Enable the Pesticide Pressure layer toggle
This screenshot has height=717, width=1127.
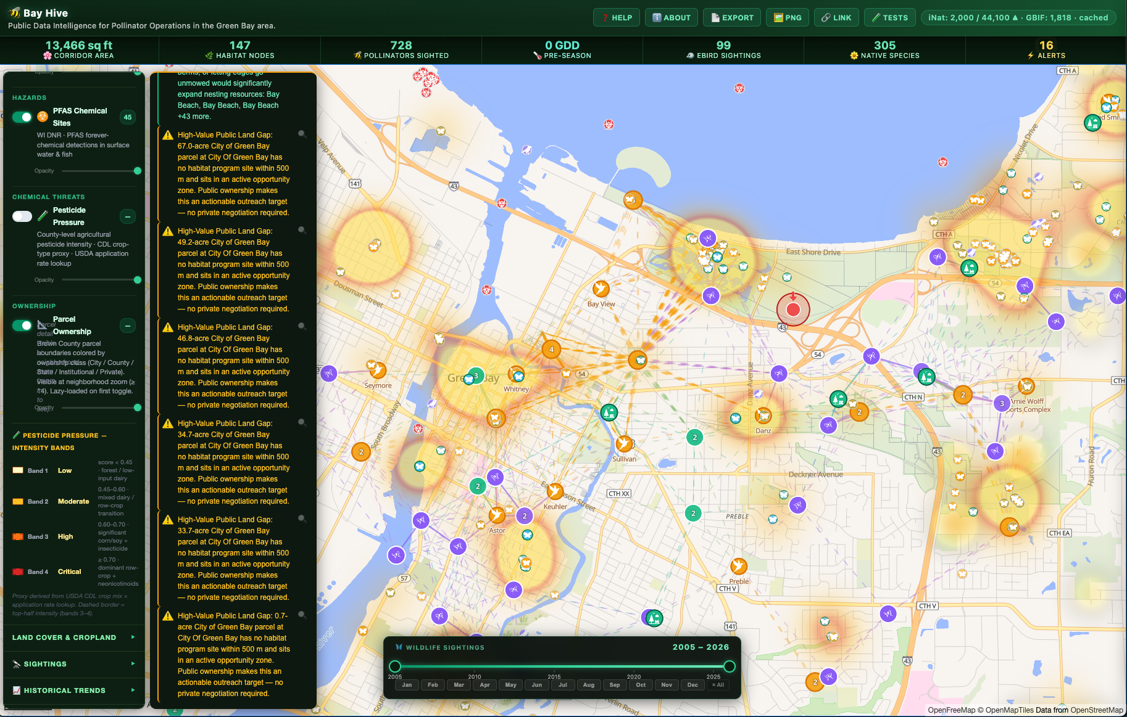pos(22,216)
